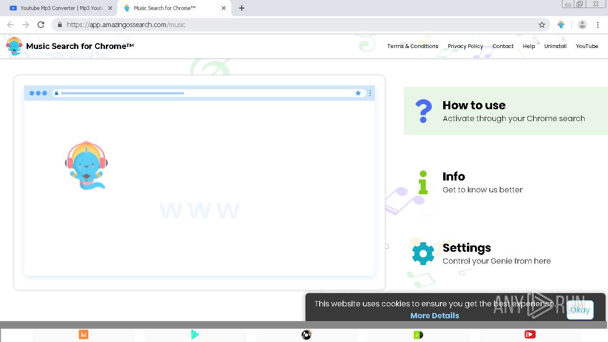The image size is (608, 342).
Task: Select the How to use section
Action: pos(506,111)
